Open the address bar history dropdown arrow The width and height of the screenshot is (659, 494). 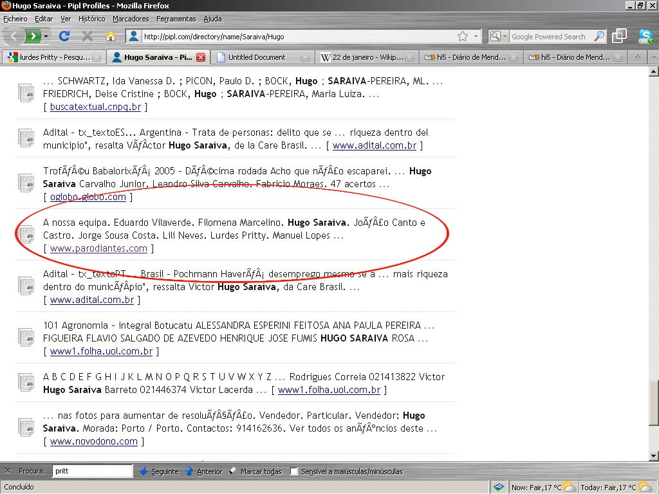pyautogui.click(x=476, y=37)
